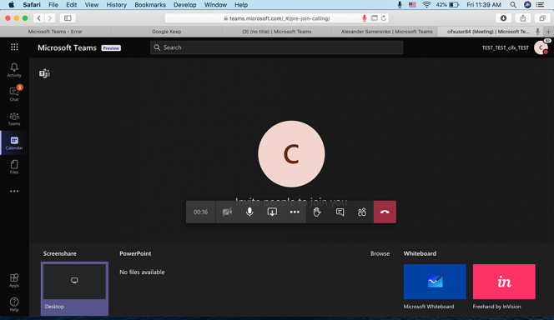Viewport: 554px width, 320px height.
Task: Mute the microphone
Action: coord(249,212)
